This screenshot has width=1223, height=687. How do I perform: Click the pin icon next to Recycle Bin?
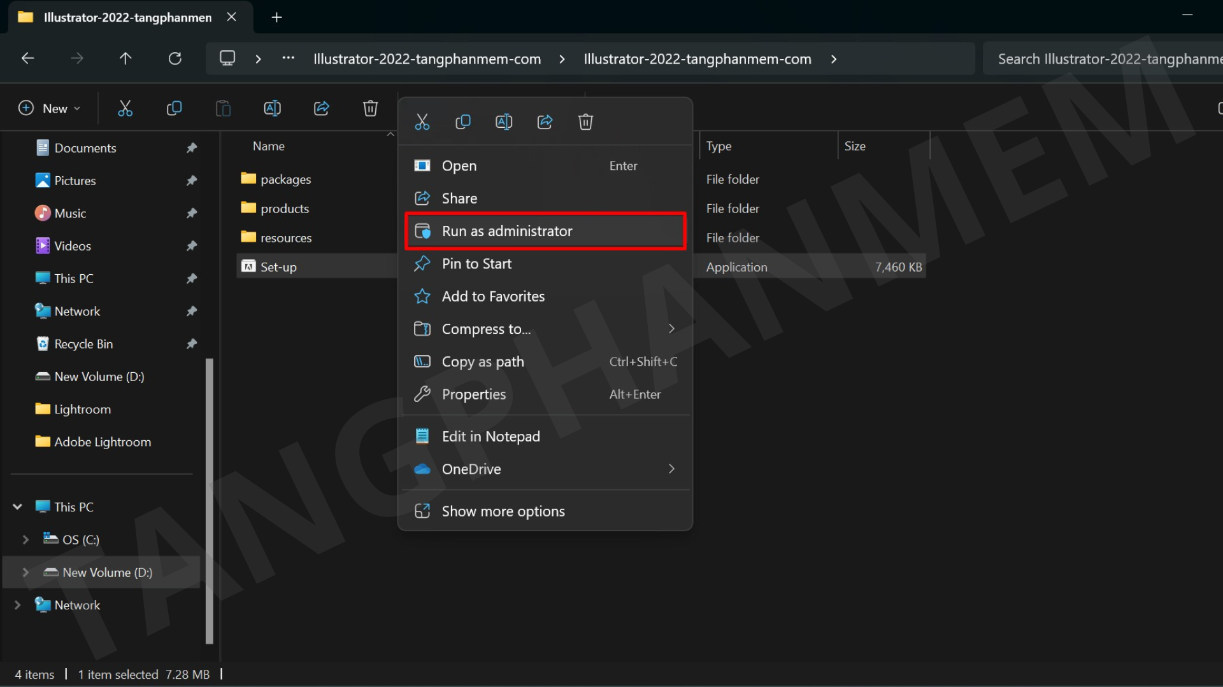coord(191,343)
